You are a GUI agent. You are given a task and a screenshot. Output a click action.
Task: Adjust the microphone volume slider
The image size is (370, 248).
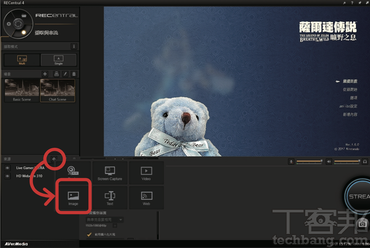coord(309,162)
